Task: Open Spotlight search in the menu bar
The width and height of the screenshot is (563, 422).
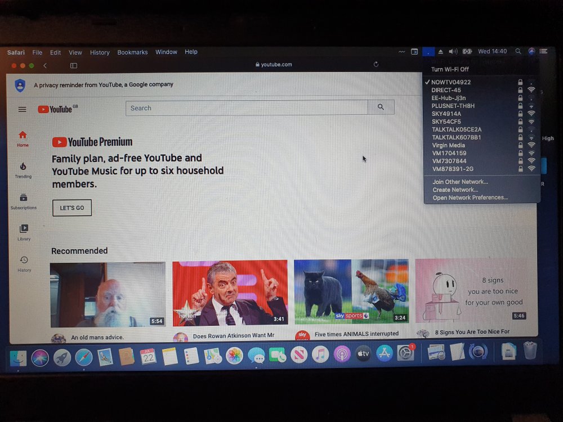Action: click(518, 51)
